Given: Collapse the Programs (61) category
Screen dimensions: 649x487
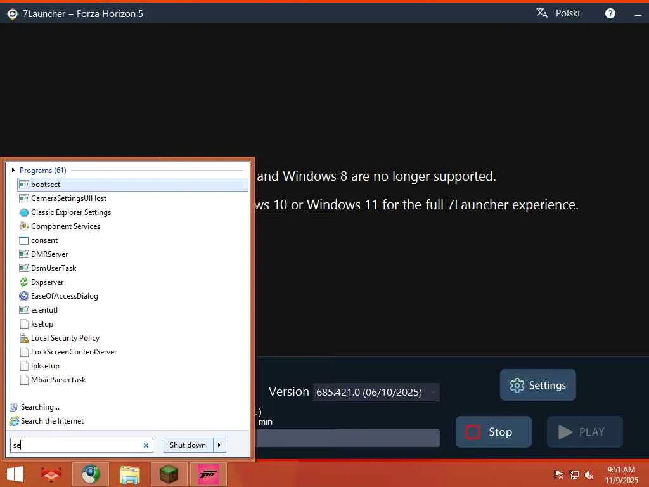Looking at the screenshot, I should [x=13, y=170].
